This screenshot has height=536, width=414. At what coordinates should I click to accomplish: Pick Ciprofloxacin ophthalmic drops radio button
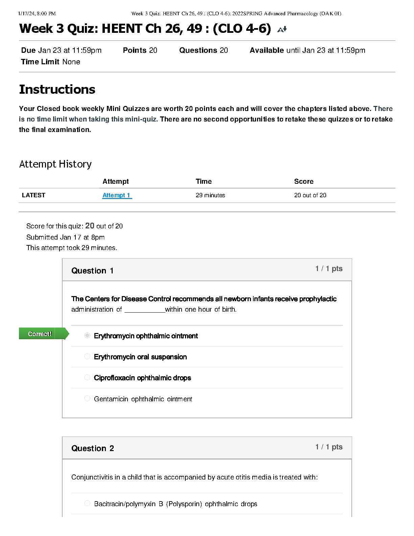[87, 377]
